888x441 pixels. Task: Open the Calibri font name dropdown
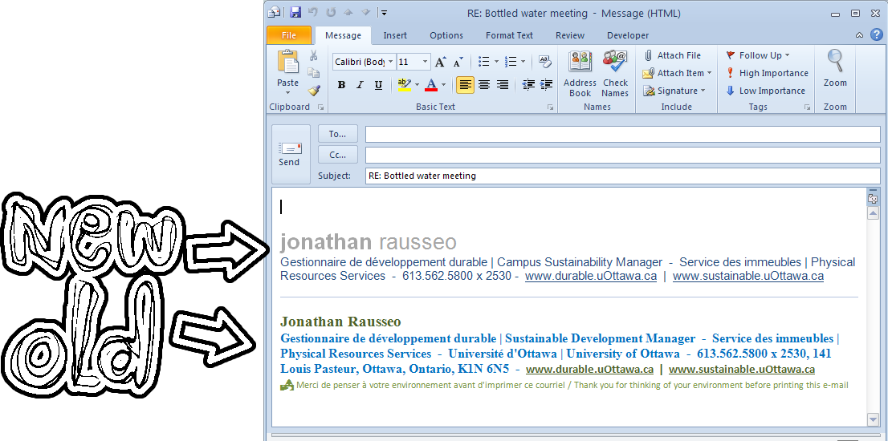point(391,62)
